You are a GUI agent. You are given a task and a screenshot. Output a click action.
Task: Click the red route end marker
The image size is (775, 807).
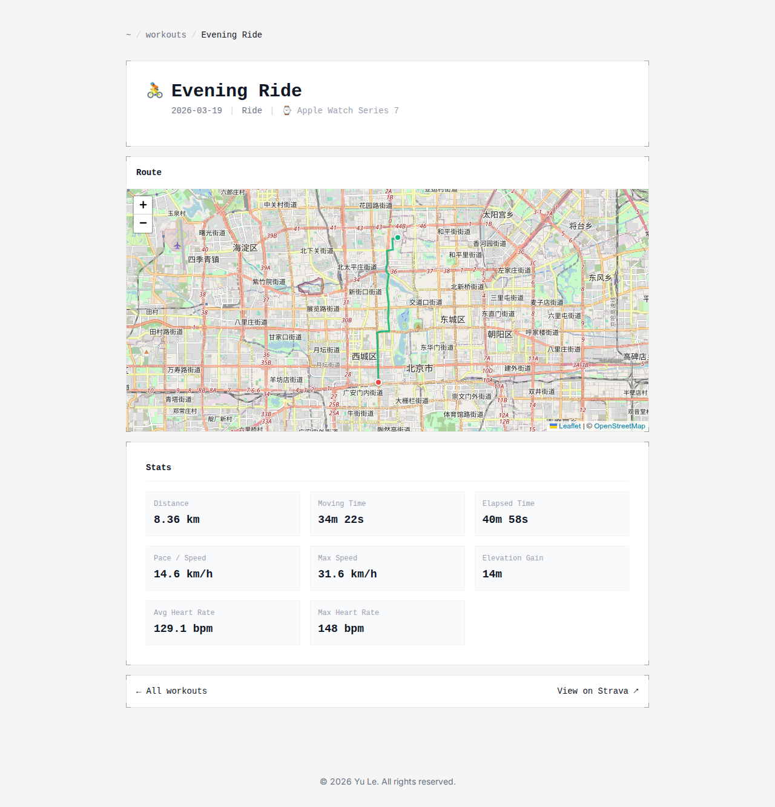tap(378, 382)
